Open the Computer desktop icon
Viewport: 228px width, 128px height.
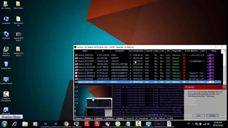[6, 20]
